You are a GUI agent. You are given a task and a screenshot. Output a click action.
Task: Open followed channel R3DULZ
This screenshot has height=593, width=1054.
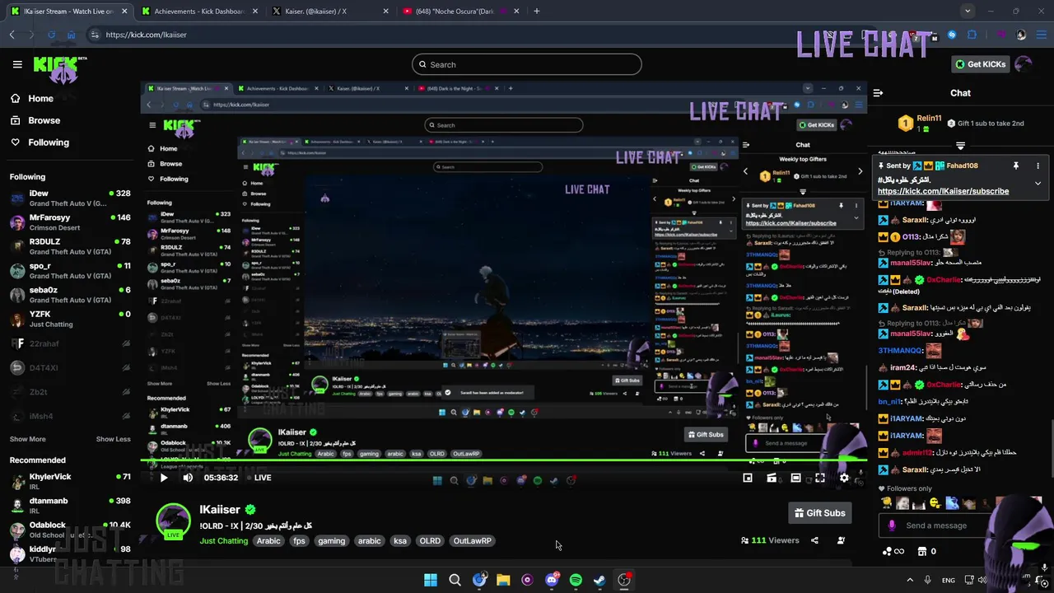point(70,246)
